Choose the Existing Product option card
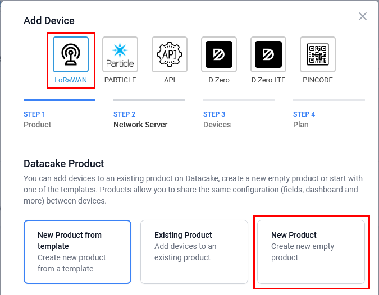 (x=194, y=251)
